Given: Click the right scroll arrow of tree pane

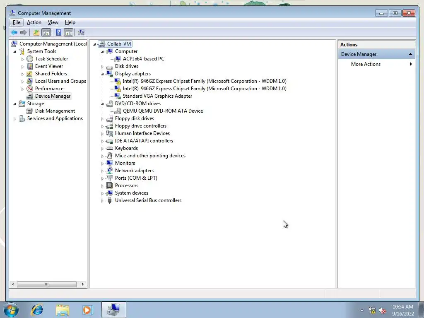Looking at the screenshot, I should coord(83,284).
